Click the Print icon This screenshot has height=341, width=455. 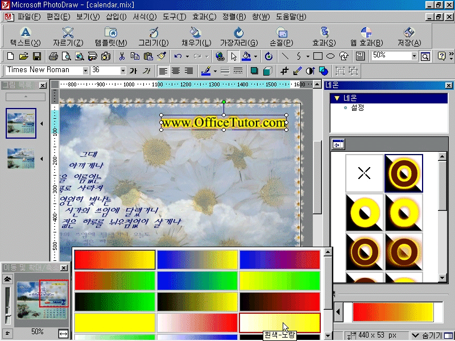point(53,56)
